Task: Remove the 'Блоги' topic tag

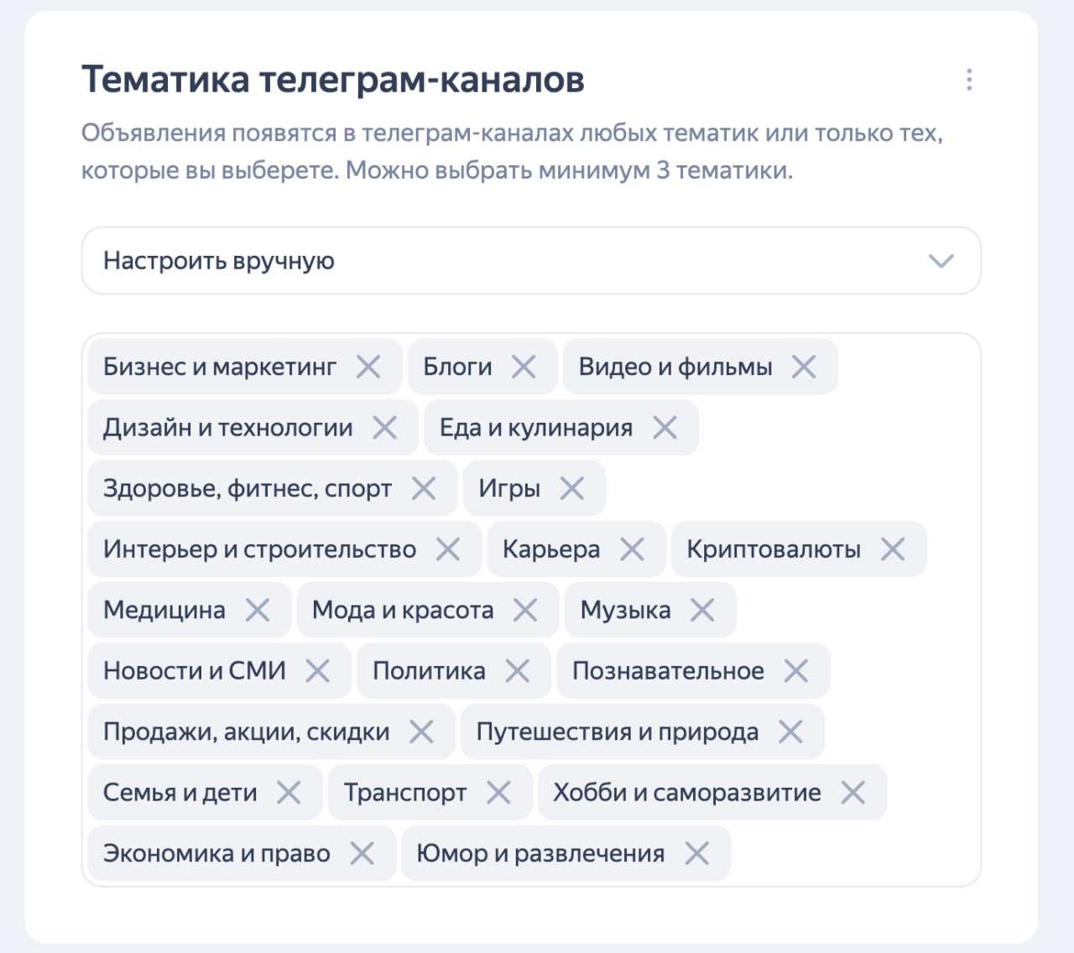Action: pos(524,367)
